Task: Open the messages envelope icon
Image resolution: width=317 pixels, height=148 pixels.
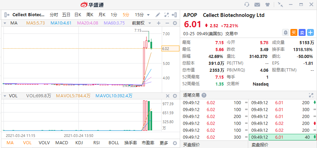Action: (257, 4)
